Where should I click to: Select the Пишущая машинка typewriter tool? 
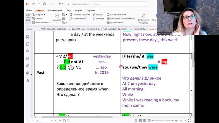click(x=80, y=14)
